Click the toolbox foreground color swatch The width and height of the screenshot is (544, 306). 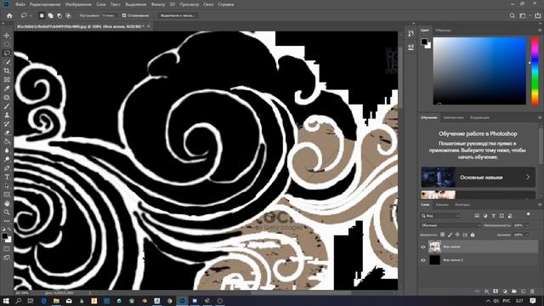pyautogui.click(x=4, y=236)
